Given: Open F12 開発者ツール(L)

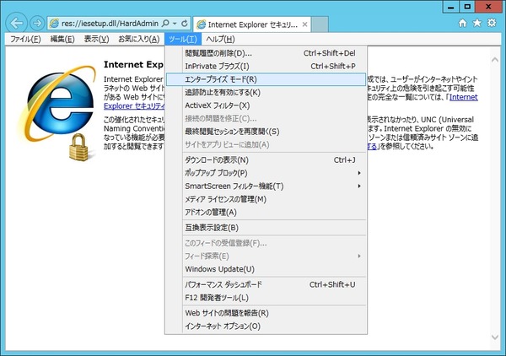Looking at the screenshot, I should 266,298.
